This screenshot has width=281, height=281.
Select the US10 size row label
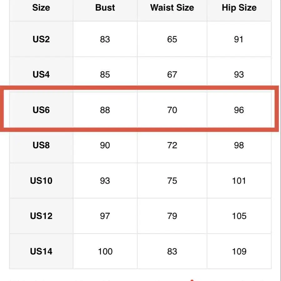point(41,181)
